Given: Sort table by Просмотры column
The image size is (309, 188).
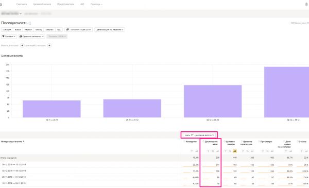Looking at the screenshot, I should click(266, 142).
